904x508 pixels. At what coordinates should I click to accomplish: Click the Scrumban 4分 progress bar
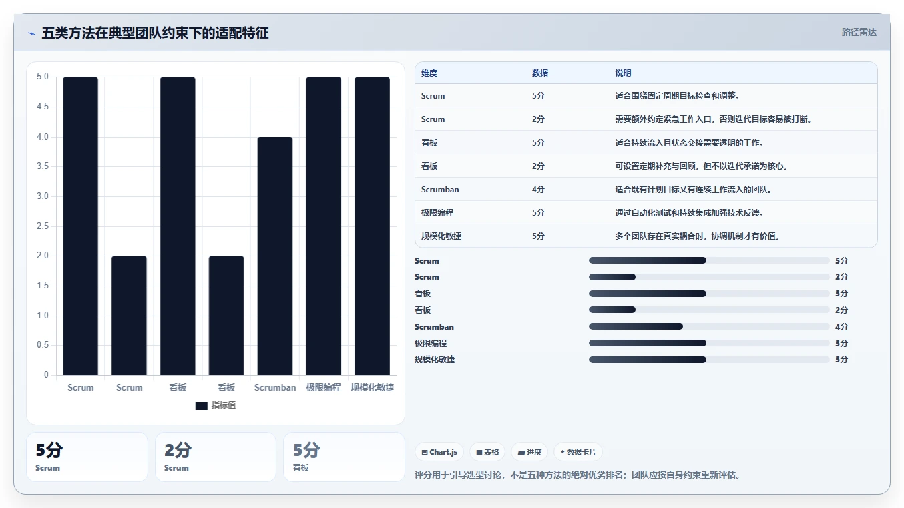point(709,326)
